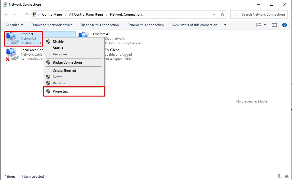Screen dimensions: 292x180
Task: Click Bridge Connections in context menu
Action: click(x=68, y=62)
